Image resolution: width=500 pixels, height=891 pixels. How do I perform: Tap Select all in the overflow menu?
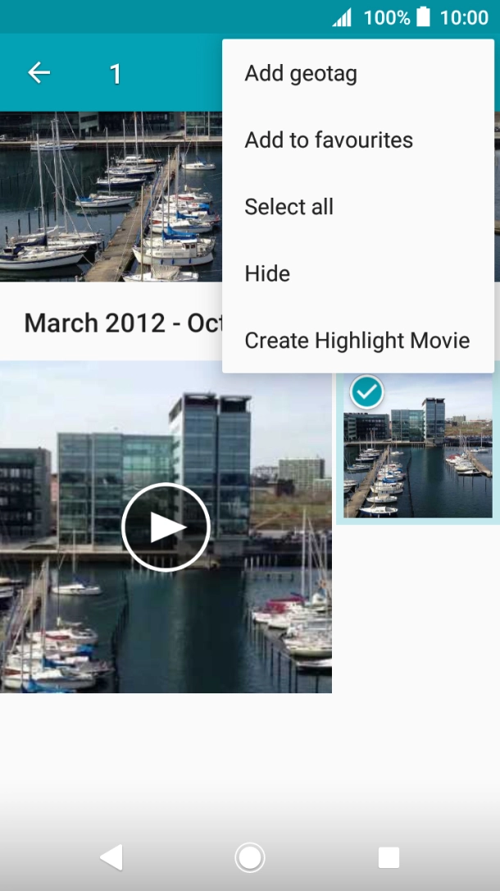(289, 207)
